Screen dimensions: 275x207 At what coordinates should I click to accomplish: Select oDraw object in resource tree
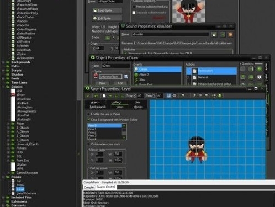pos(20,95)
